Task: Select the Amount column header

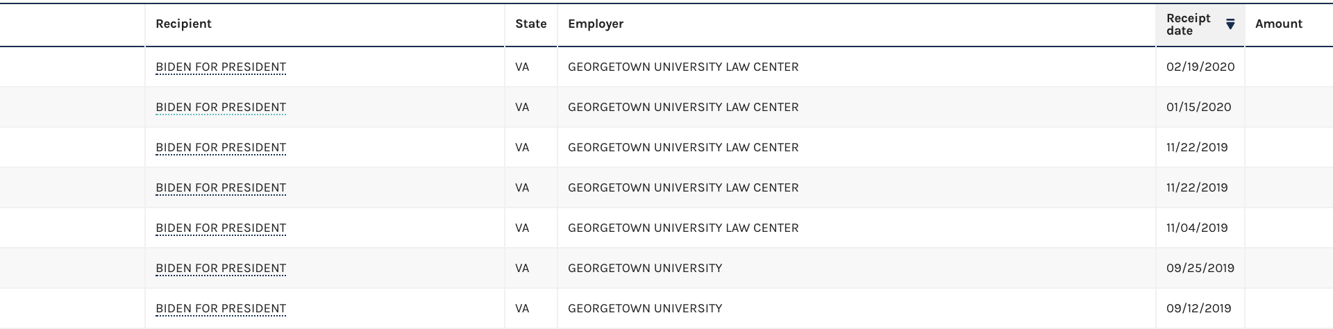Action: [x=1278, y=24]
